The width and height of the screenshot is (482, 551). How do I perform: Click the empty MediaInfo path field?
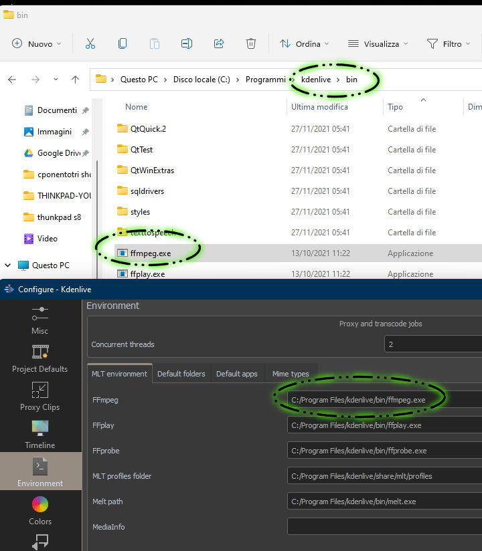[384, 527]
